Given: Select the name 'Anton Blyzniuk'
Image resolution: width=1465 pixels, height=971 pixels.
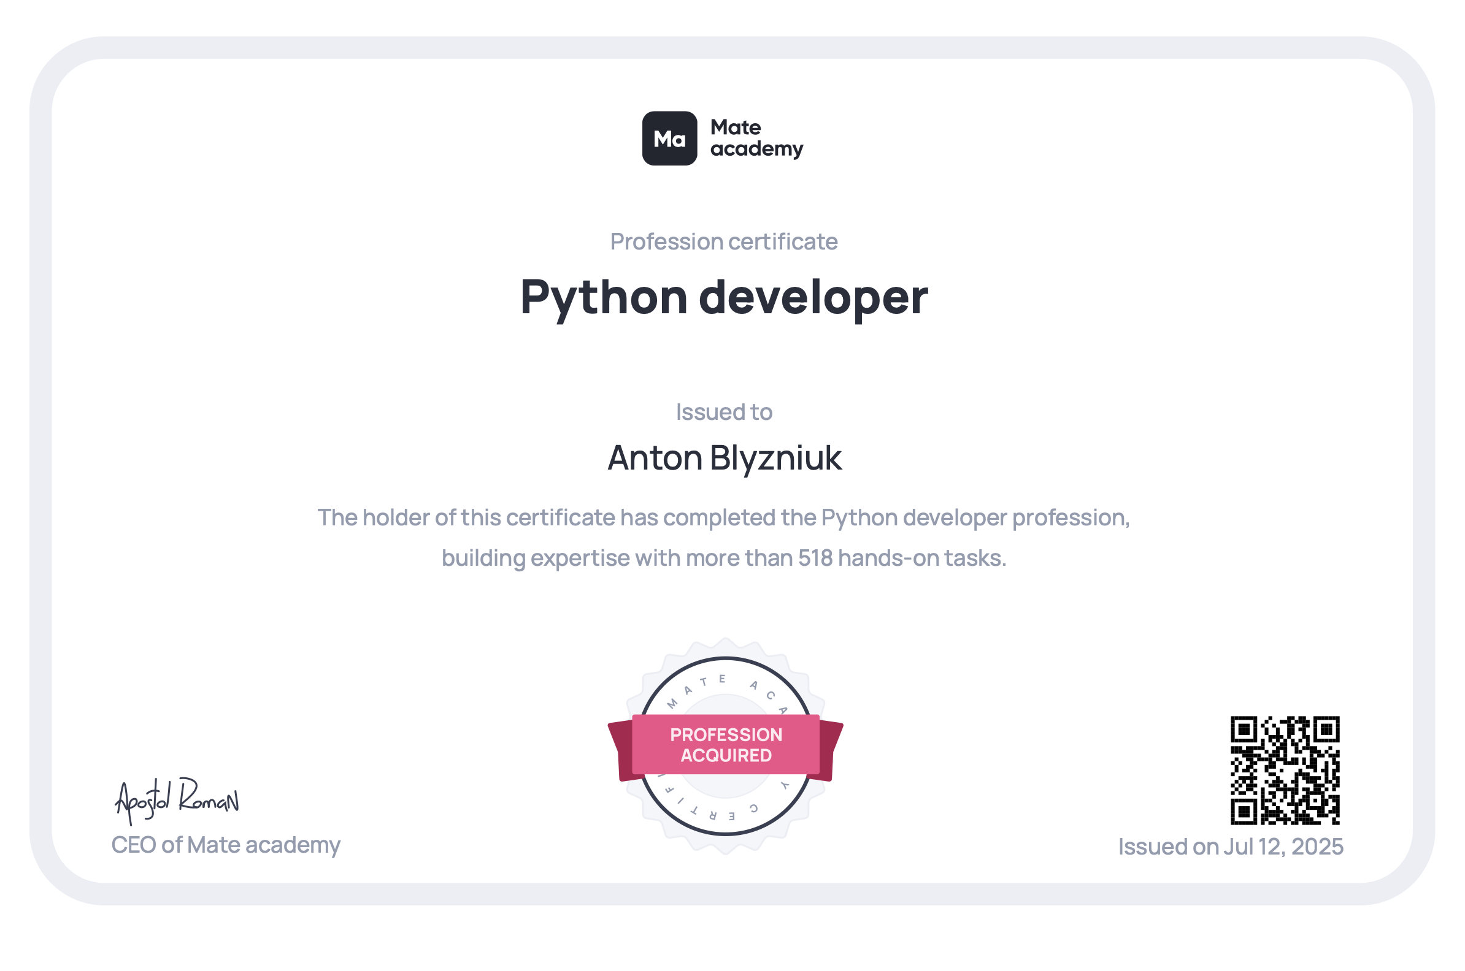Looking at the screenshot, I should [x=725, y=459].
